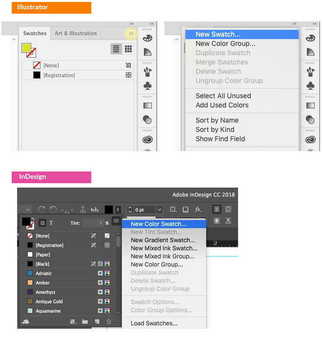
Task: Open stroke weight 0 pt dropdown
Action: click(x=160, y=210)
